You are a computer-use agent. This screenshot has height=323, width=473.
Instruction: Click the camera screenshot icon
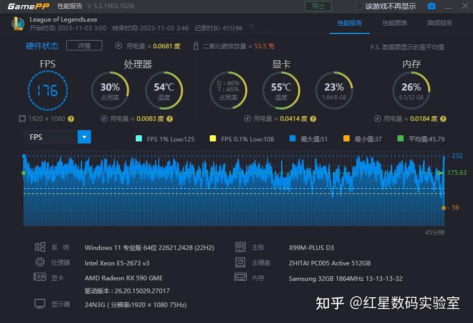pos(431,6)
